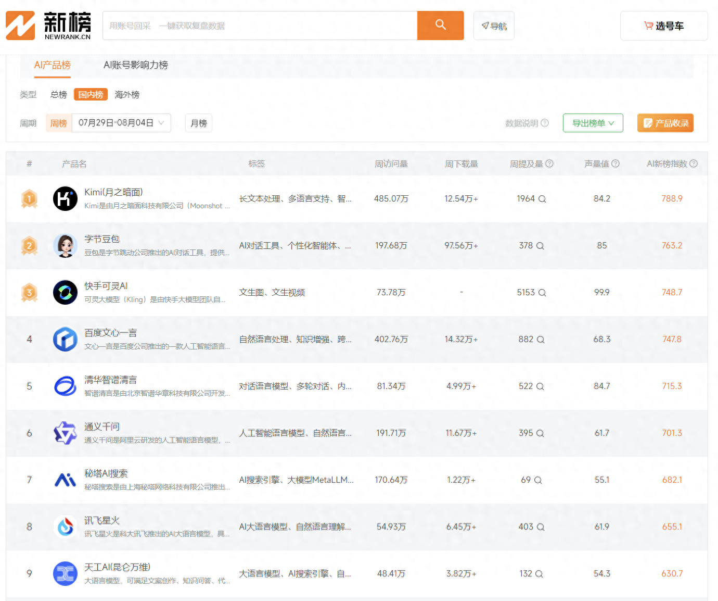Click the 秘塔AI搜索 logo icon

pyautogui.click(x=66, y=480)
